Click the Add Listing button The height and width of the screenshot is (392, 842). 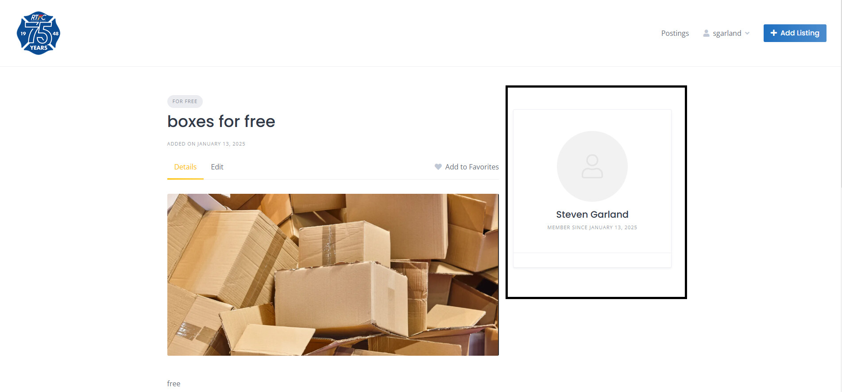coord(795,33)
